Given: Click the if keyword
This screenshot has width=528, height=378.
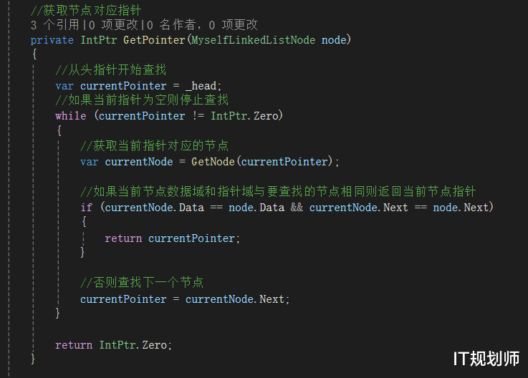Looking at the screenshot, I should point(86,208).
